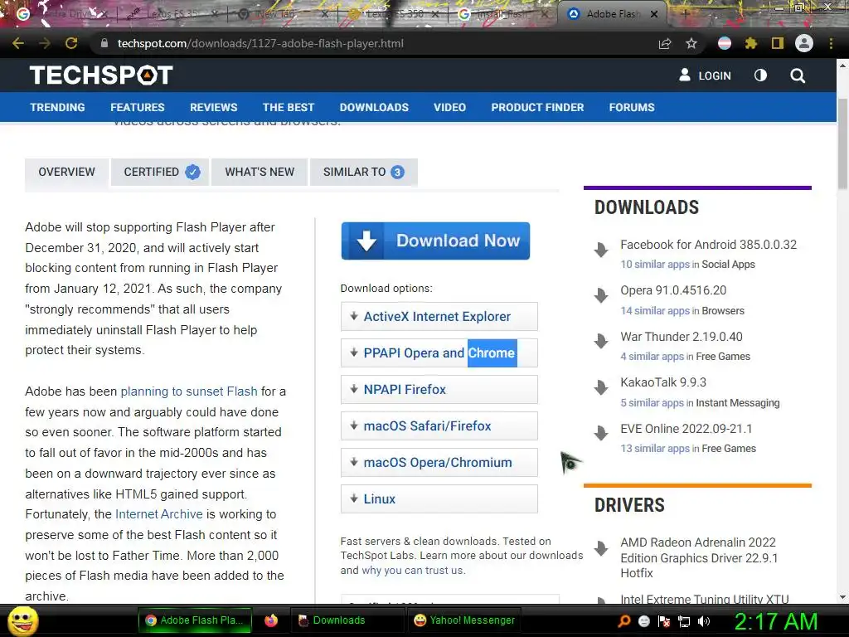The width and height of the screenshot is (849, 637).
Task: Open KakaoTalk 9.9.3 download
Action: [x=663, y=382]
